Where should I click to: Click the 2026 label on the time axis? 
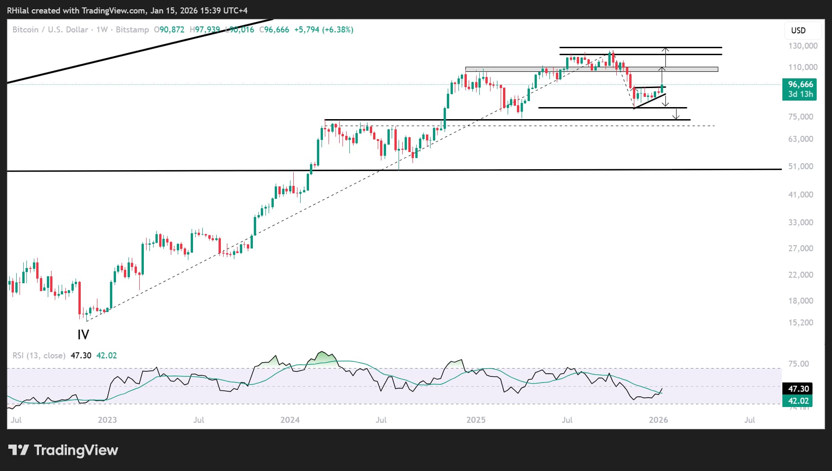(x=659, y=420)
